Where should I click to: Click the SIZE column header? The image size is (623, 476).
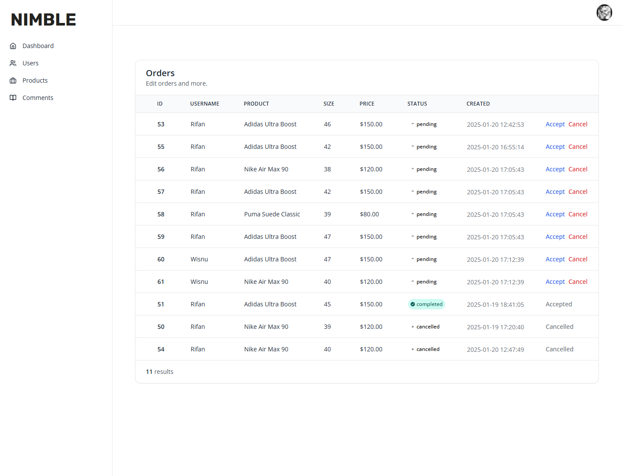329,104
